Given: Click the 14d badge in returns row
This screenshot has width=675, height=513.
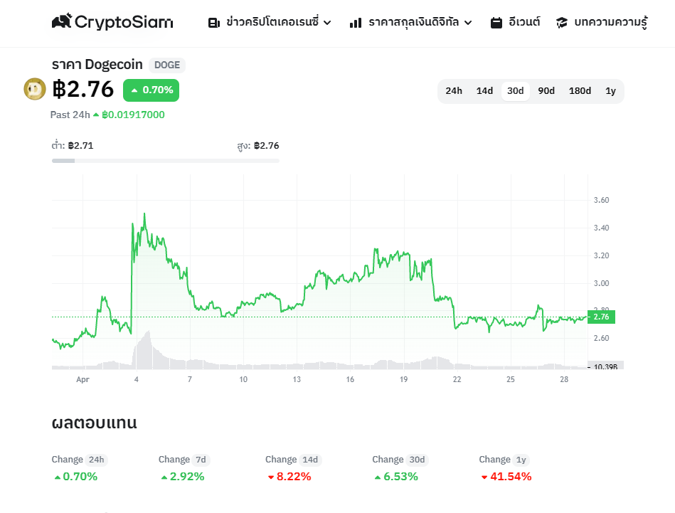Looking at the screenshot, I should [x=310, y=460].
